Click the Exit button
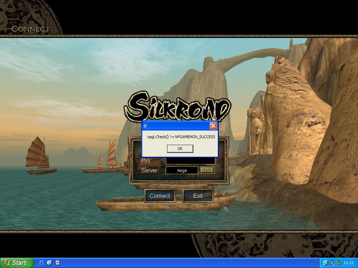This screenshot has height=268, width=358. click(198, 196)
